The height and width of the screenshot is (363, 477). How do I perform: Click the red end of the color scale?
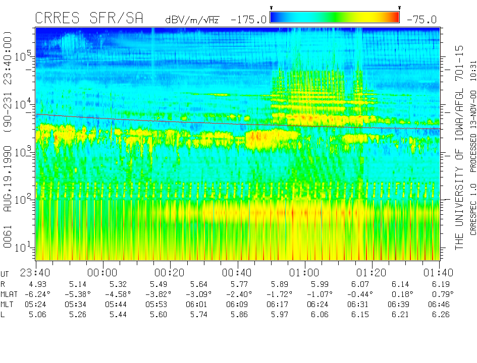click(394, 18)
